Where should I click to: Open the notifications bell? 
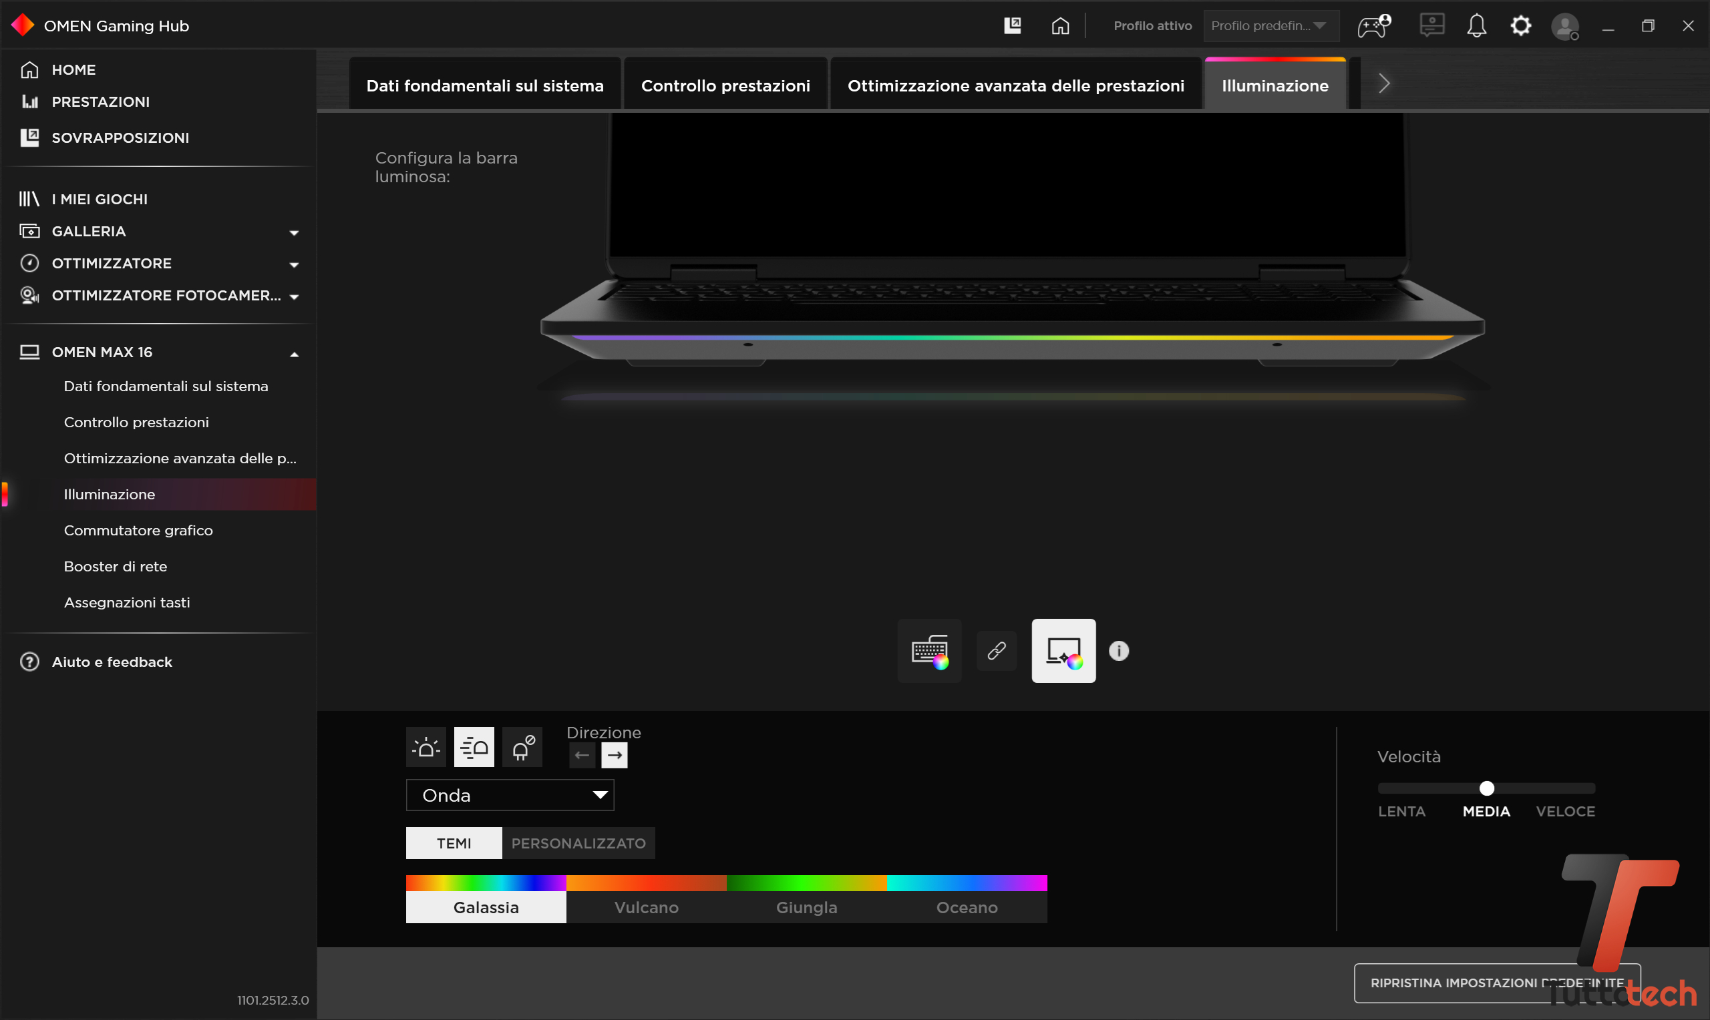(x=1476, y=26)
